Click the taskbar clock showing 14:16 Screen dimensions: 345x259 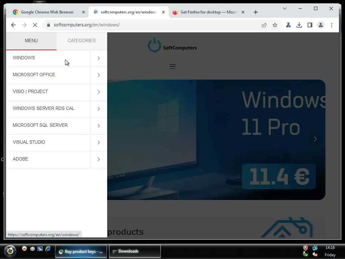pos(330,248)
